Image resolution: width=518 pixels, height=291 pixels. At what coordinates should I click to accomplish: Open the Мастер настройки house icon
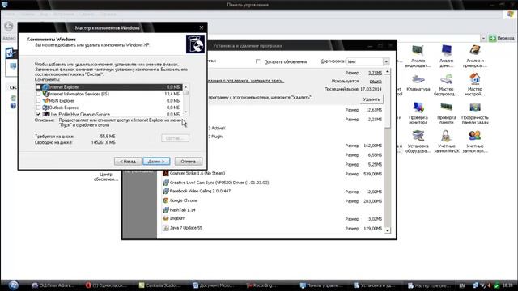475,79
